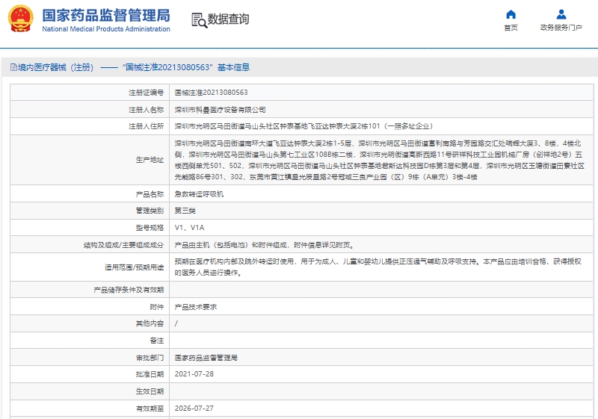Click the 生效日期 label
The width and height of the screenshot is (598, 419).
[x=150, y=391]
